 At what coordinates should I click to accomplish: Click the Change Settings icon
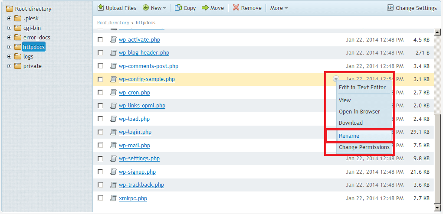pyautogui.click(x=390, y=8)
